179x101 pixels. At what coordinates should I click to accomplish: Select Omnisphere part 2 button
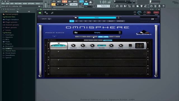[76, 21]
